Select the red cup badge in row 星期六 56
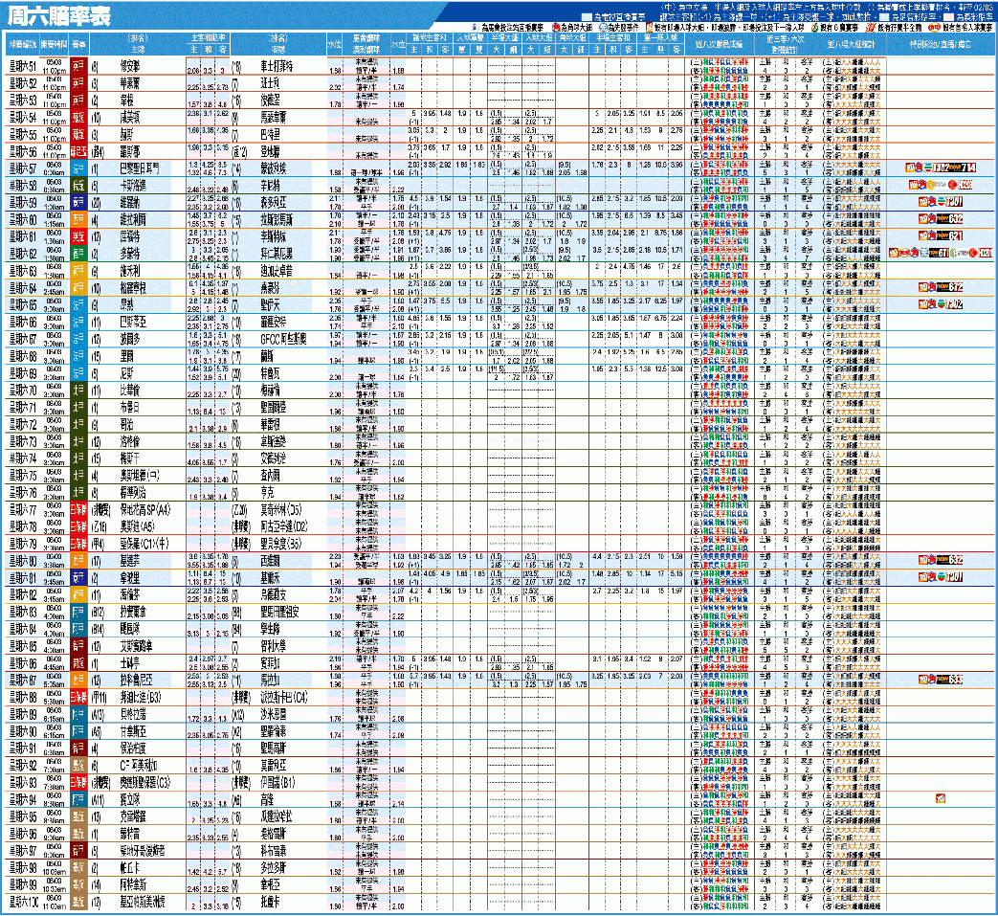The width and height of the screenshot is (998, 916). coord(78,151)
